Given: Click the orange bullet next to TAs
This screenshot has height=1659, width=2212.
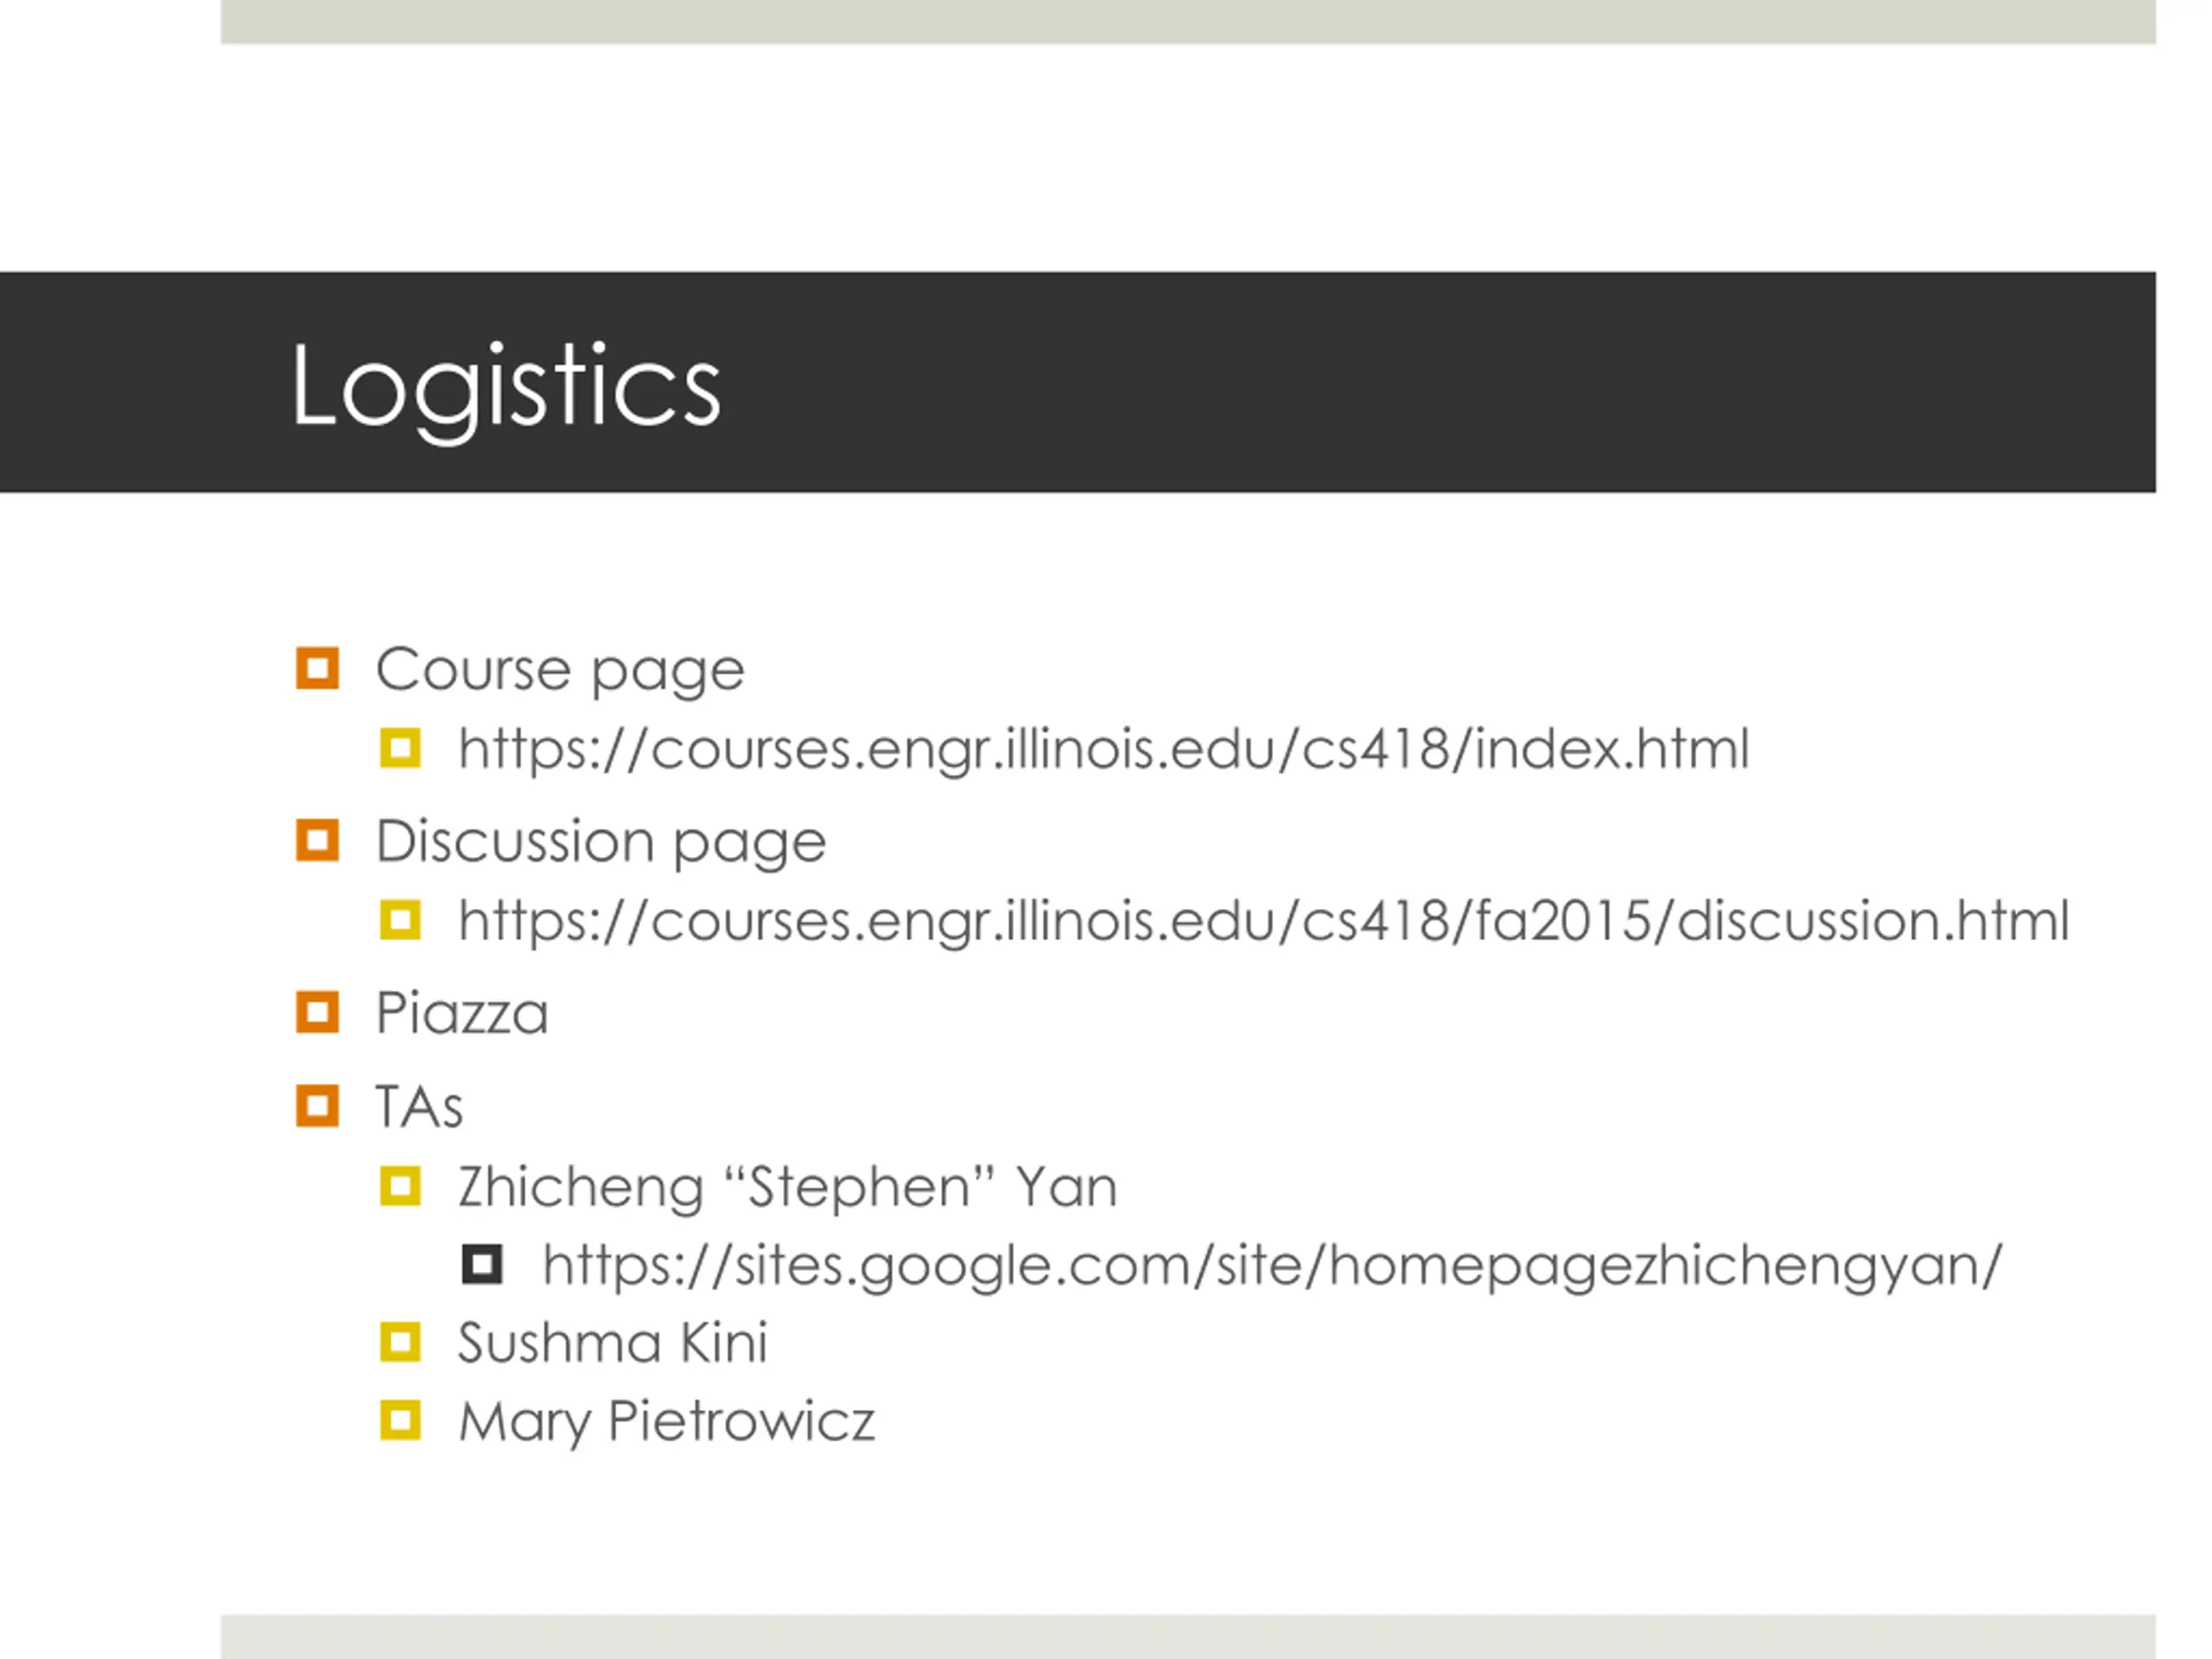Looking at the screenshot, I should (317, 1106).
